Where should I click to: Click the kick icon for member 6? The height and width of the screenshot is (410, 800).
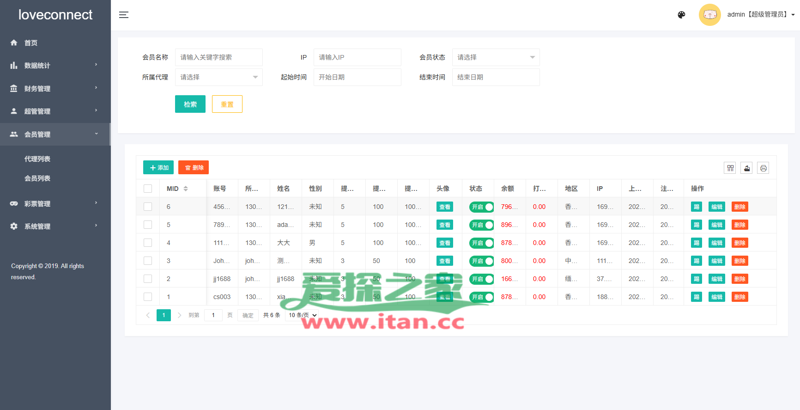coord(696,207)
